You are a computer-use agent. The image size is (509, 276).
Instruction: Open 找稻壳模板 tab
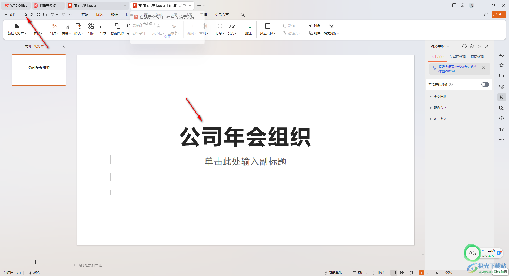coord(48,5)
